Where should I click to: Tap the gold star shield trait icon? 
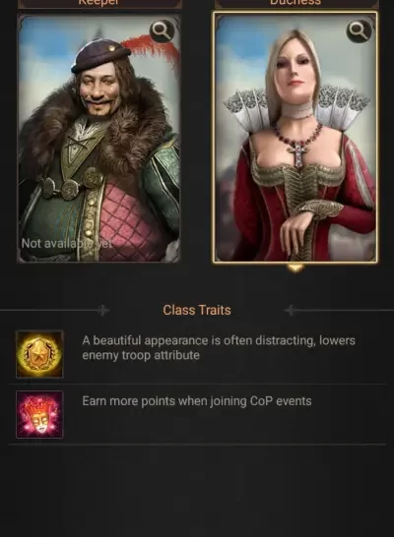pos(39,354)
